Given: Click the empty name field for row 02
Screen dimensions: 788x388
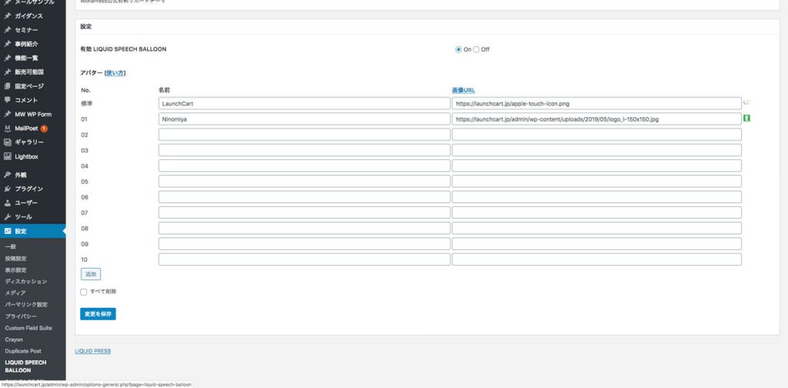Looking at the screenshot, I should click(x=304, y=135).
